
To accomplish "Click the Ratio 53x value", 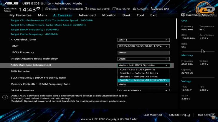I will pos(184,47).
